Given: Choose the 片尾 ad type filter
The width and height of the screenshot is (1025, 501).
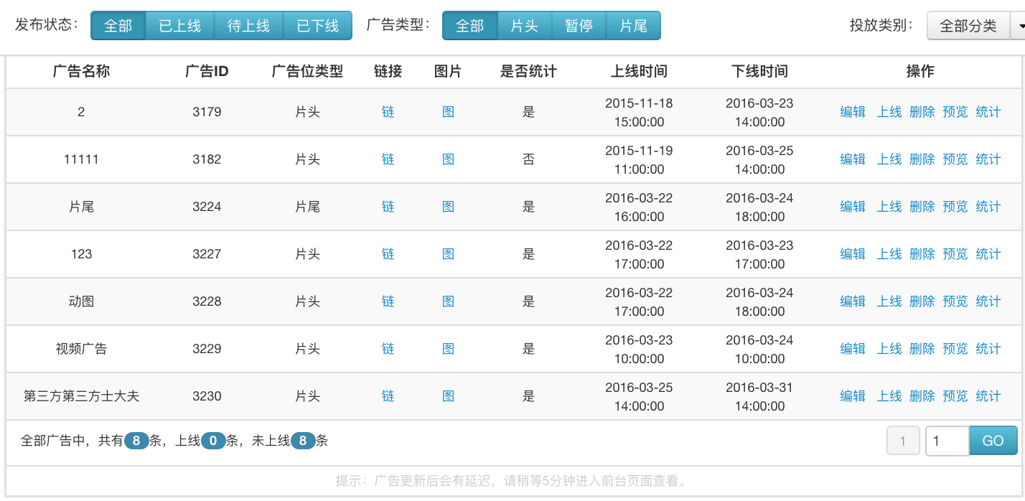Looking at the screenshot, I should (633, 26).
